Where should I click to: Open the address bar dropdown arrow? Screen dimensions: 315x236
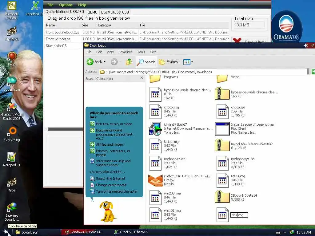pos(308,71)
